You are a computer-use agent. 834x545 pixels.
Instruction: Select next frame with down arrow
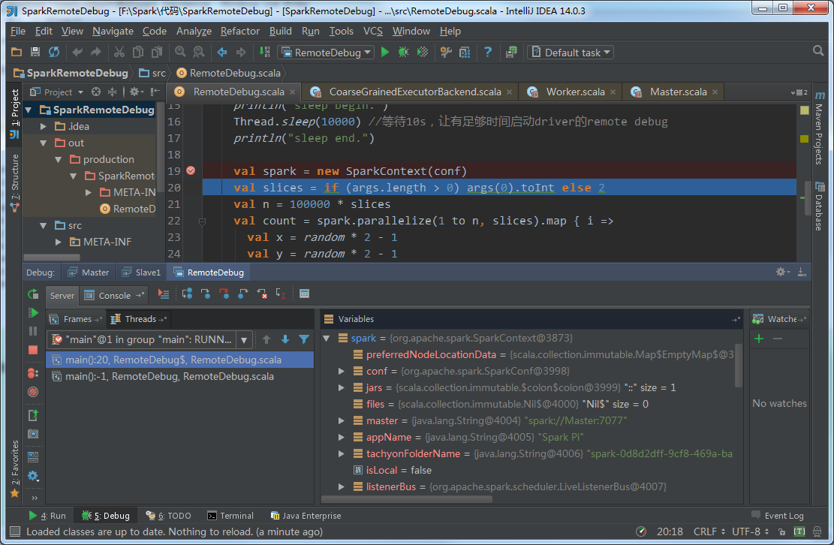click(x=285, y=339)
